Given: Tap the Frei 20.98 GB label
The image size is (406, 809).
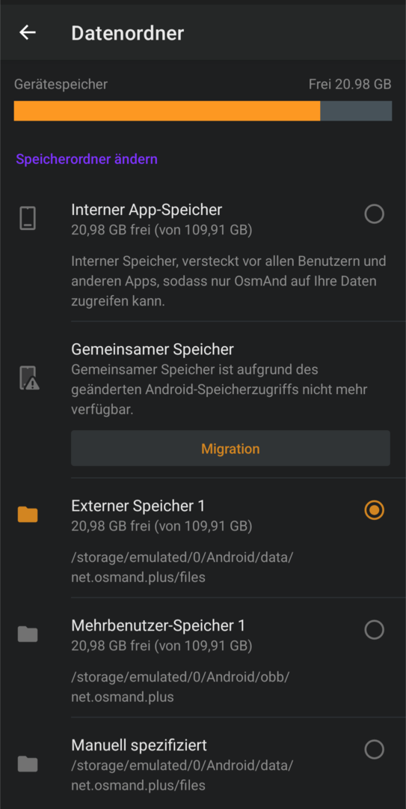Looking at the screenshot, I should [x=350, y=84].
